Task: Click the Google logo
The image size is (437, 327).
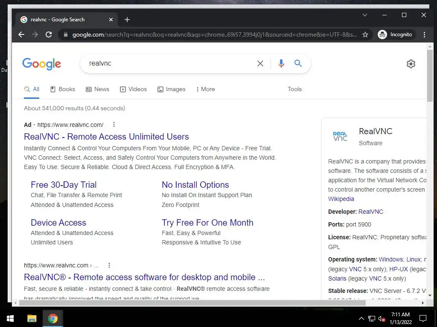Action: pyautogui.click(x=41, y=64)
